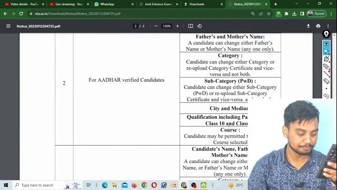Click the Paused profile button
The image size is (337, 190).
(x=316, y=14)
